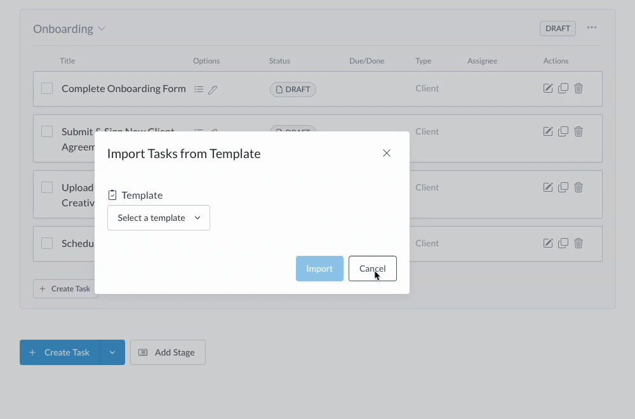Expand the Create Task split-button arrow
The image size is (635, 419).
(112, 352)
